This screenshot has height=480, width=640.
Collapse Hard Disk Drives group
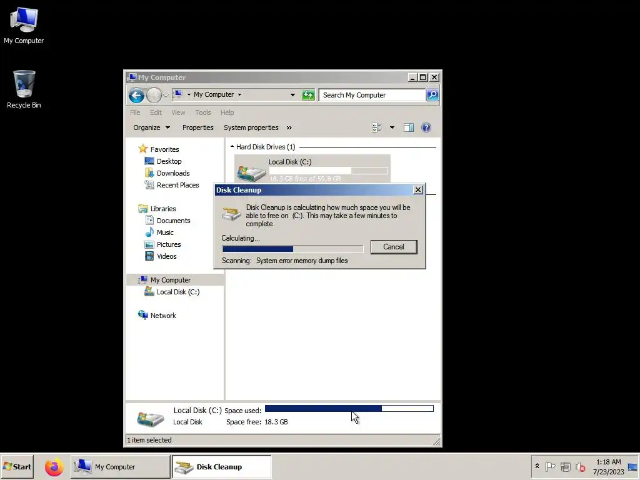[x=232, y=146]
